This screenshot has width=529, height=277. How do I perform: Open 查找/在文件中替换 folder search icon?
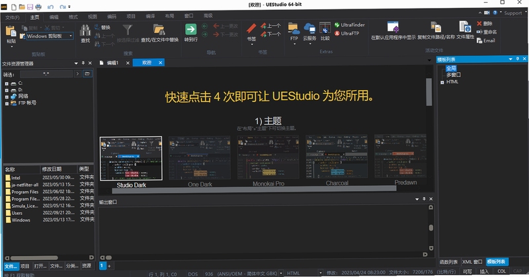(159, 29)
